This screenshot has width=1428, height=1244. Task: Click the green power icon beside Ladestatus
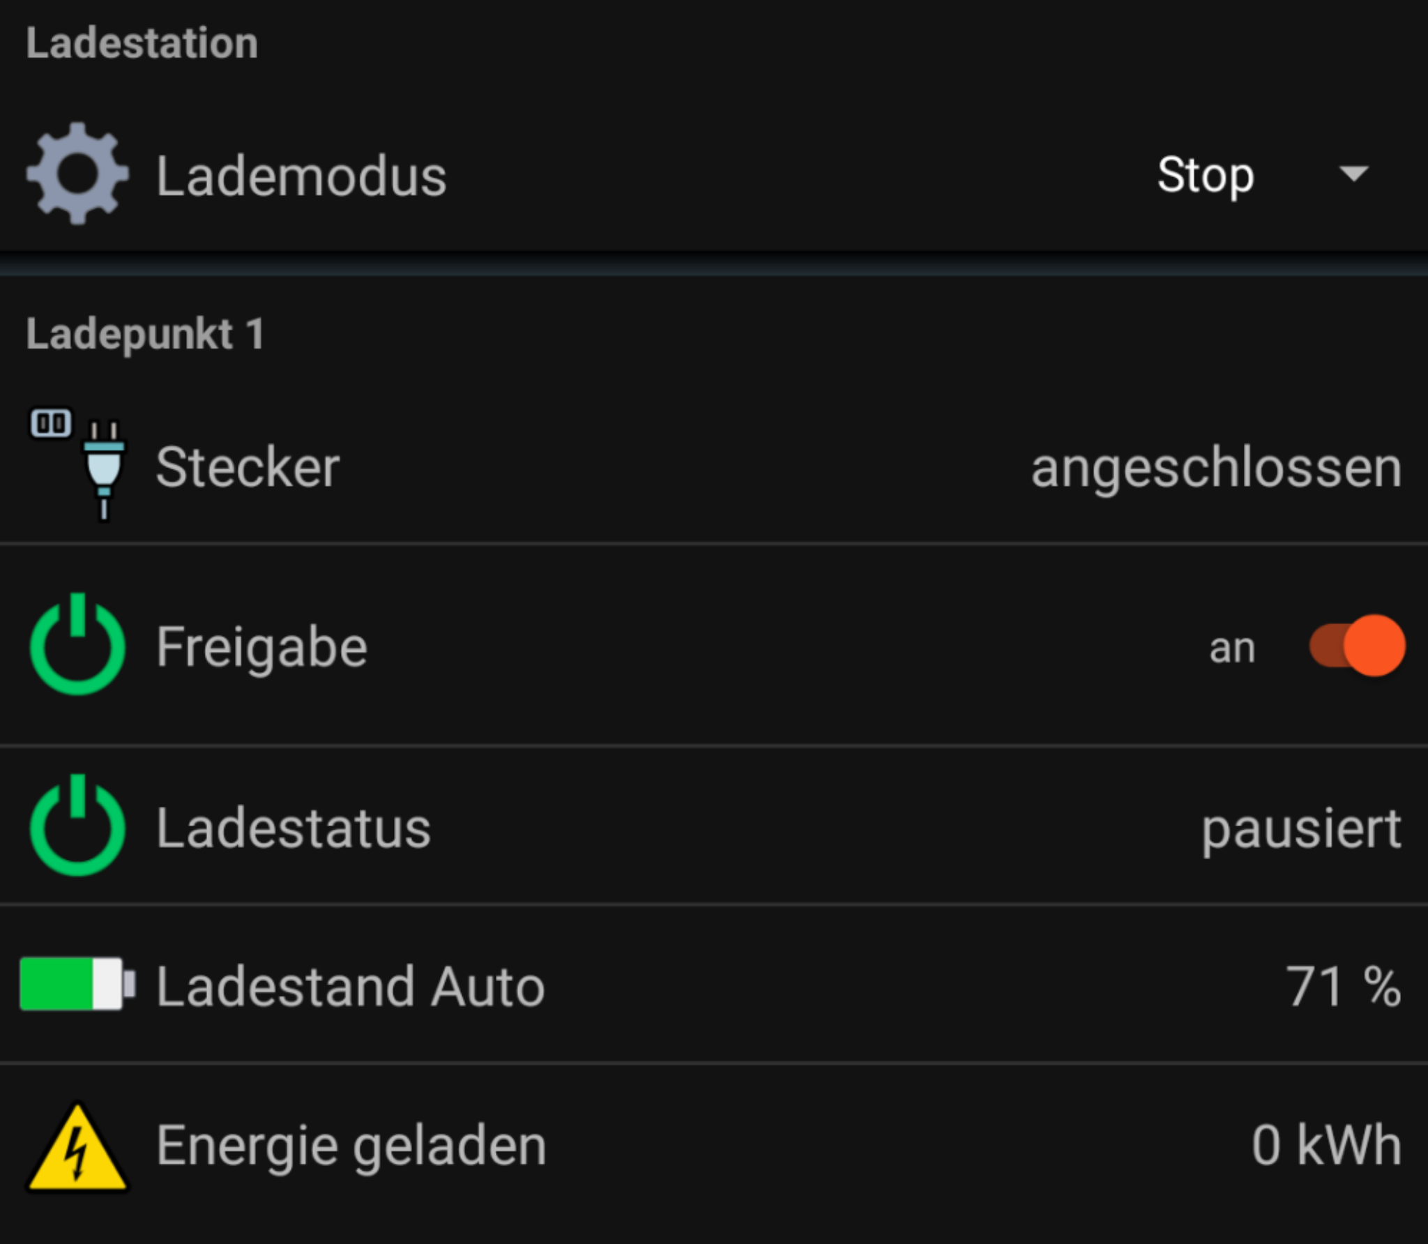coord(77,827)
